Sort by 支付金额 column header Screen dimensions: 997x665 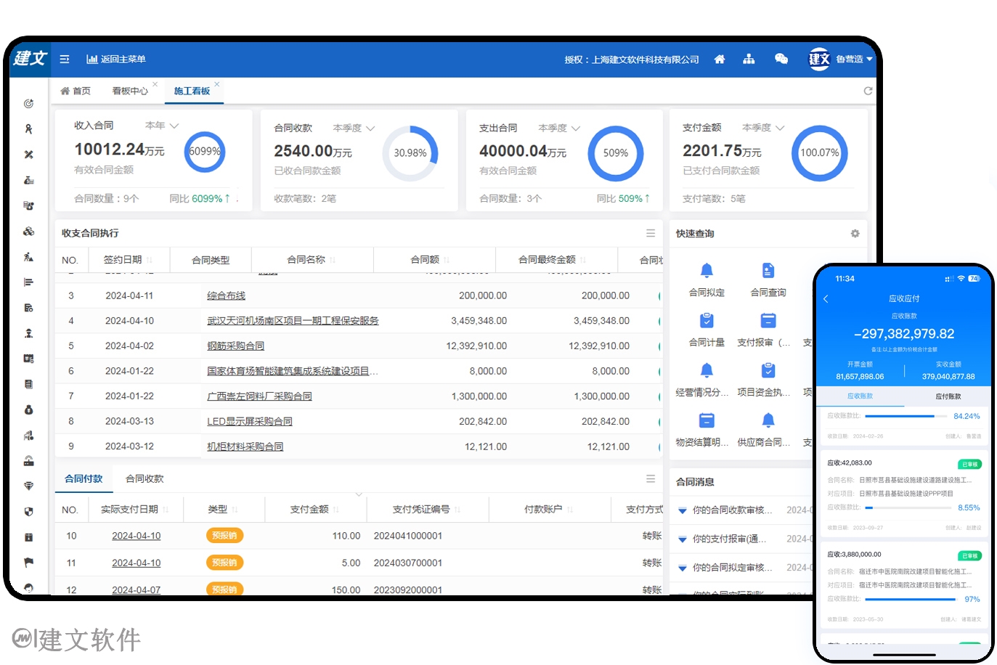click(x=314, y=510)
